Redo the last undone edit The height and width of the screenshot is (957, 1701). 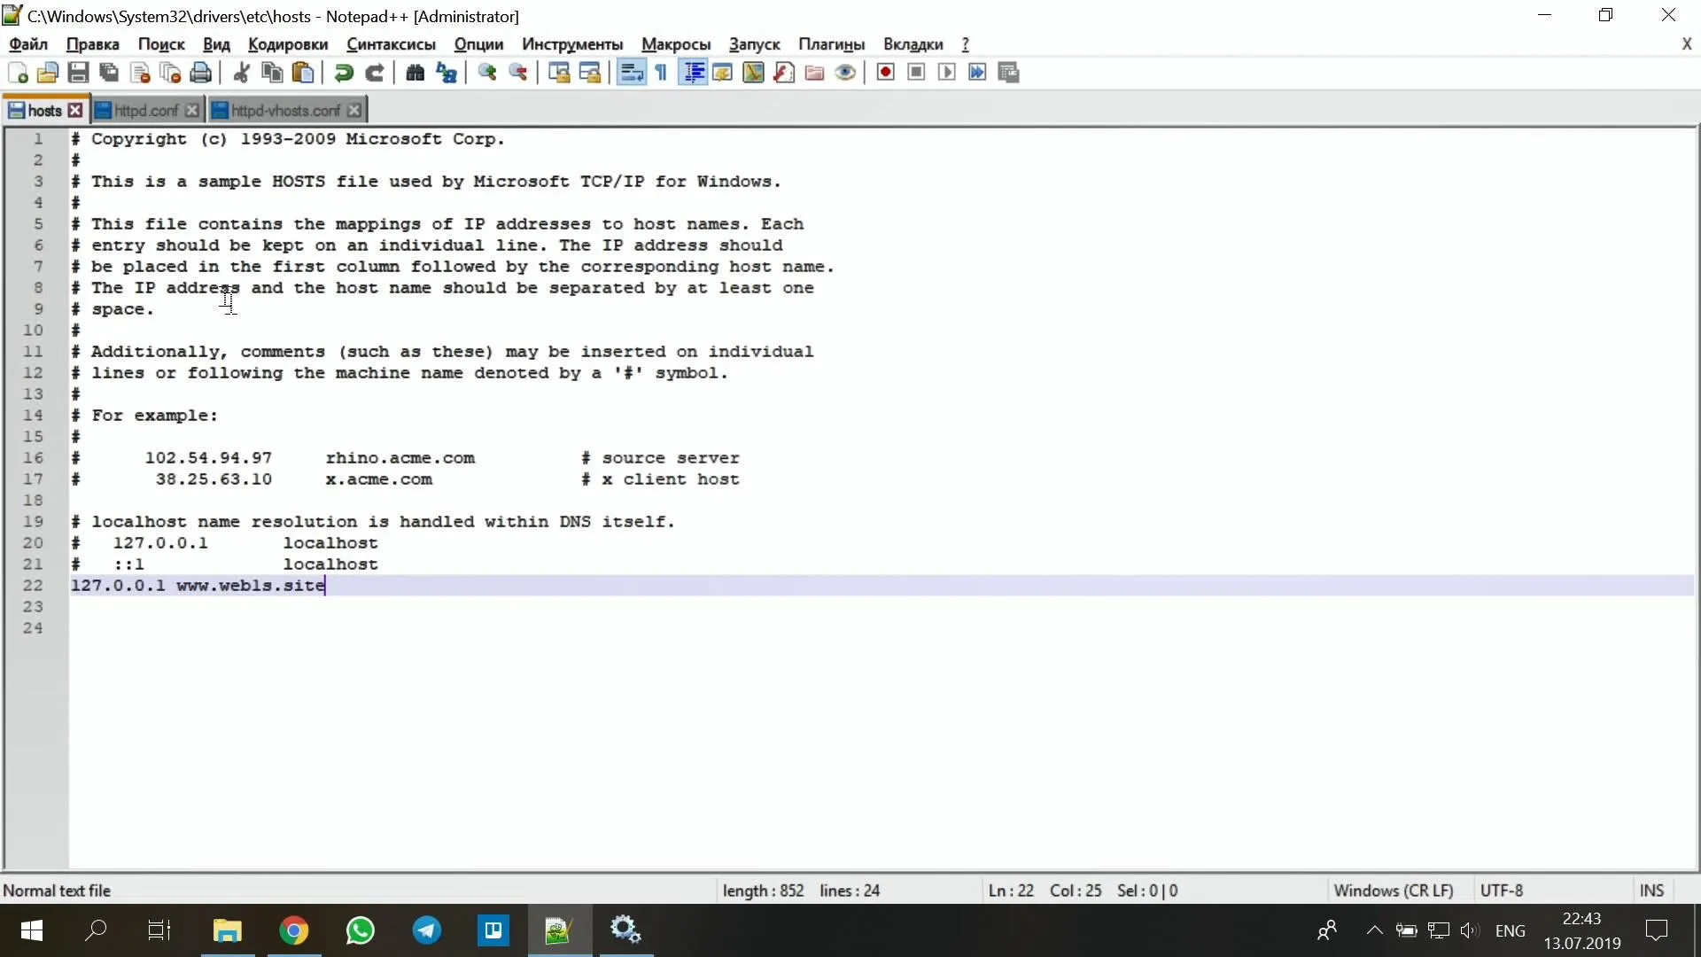click(x=375, y=73)
